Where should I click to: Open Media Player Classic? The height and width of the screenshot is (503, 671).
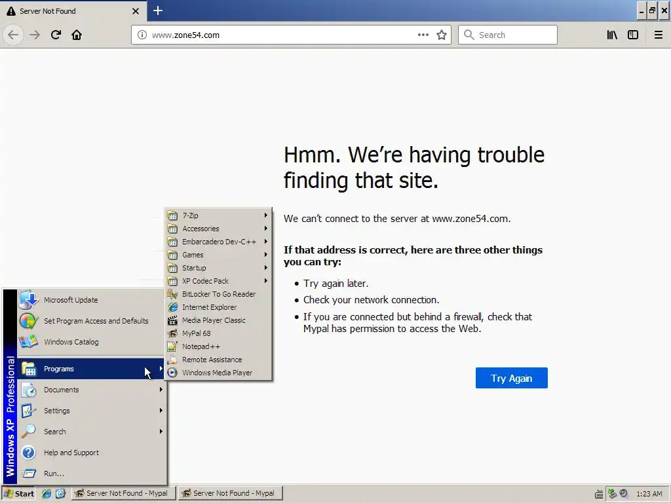[x=218, y=320]
